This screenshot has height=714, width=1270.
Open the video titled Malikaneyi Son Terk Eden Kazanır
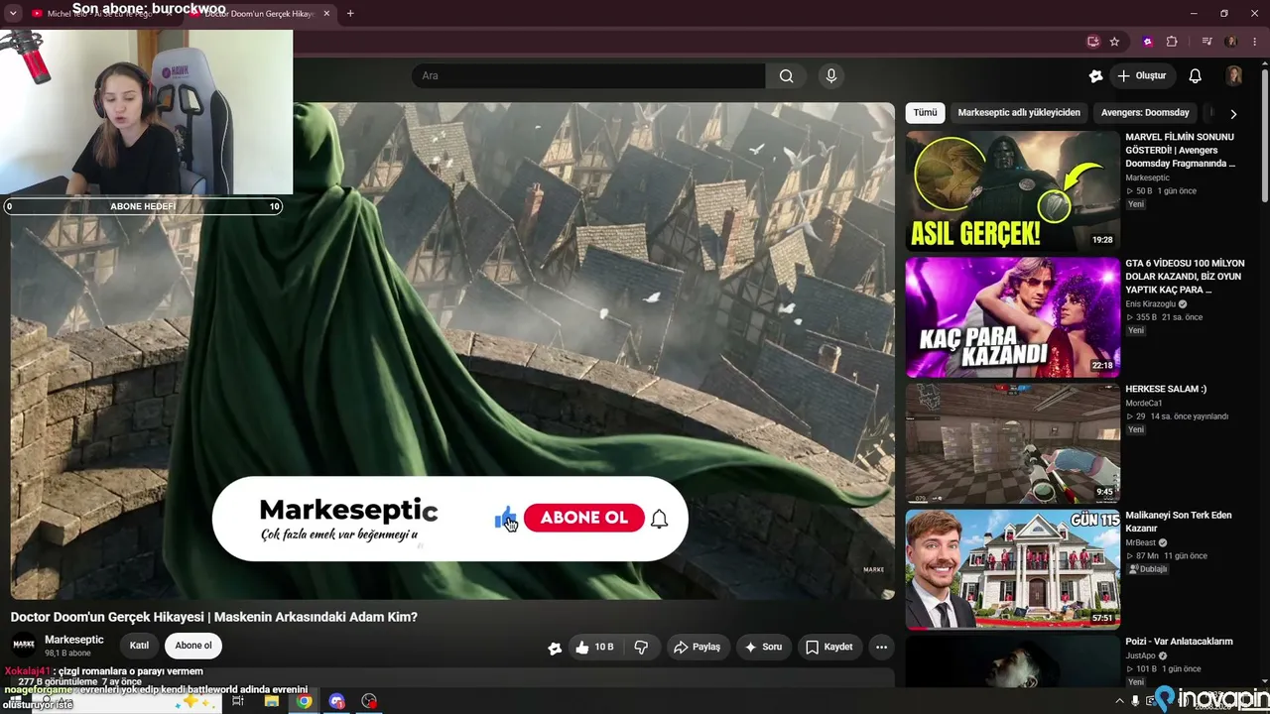click(1179, 522)
